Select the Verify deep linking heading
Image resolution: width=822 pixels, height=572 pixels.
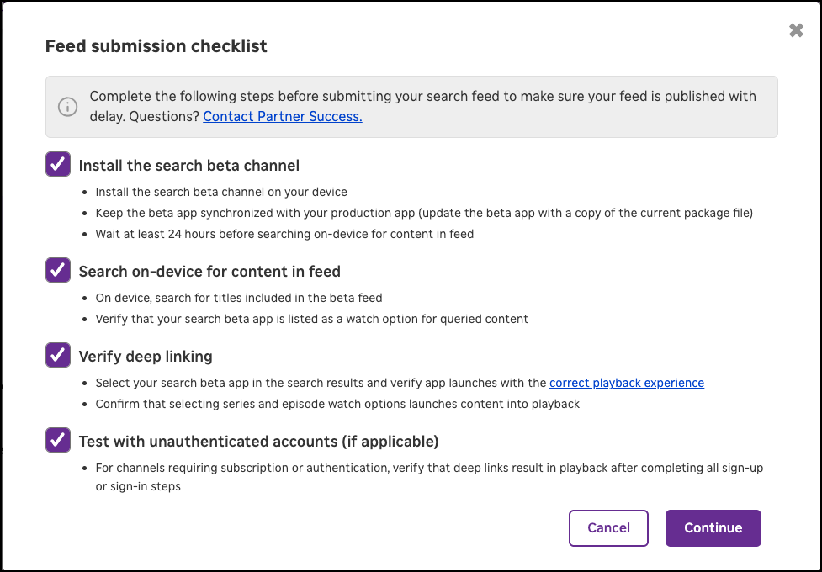click(x=146, y=356)
